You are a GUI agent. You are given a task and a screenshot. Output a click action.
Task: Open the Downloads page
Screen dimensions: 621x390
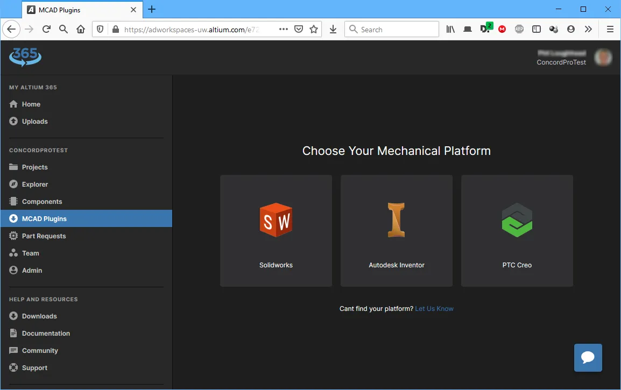click(39, 316)
